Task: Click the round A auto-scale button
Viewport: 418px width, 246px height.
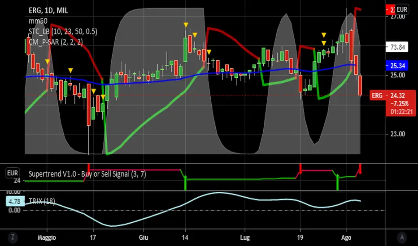Action: tap(402, 237)
